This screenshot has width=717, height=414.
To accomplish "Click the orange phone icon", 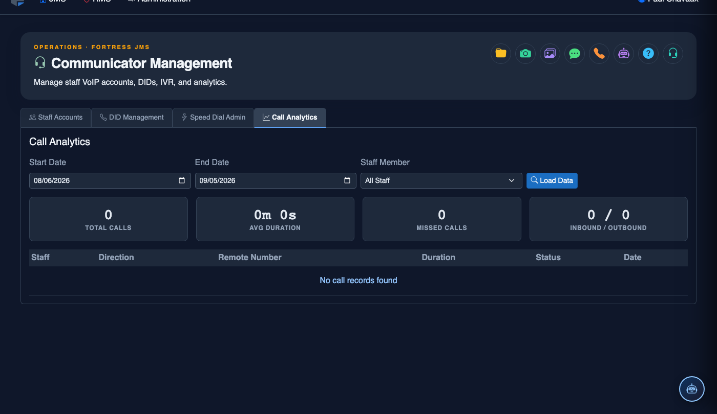I will tap(599, 54).
